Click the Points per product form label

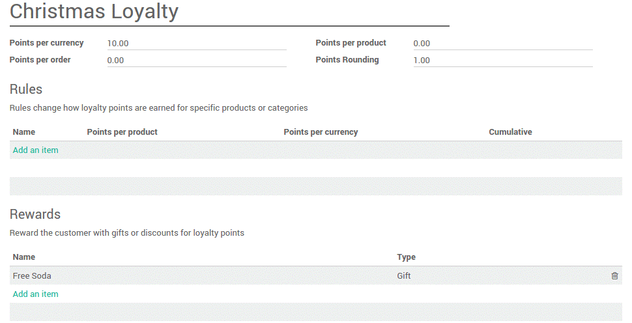coord(351,43)
